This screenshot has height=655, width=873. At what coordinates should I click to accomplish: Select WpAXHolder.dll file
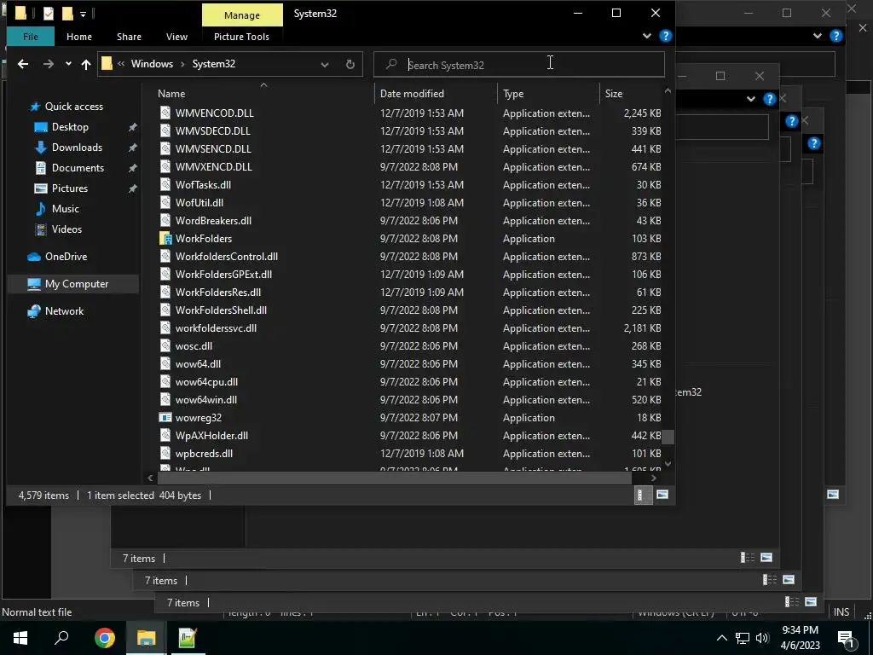click(x=211, y=436)
